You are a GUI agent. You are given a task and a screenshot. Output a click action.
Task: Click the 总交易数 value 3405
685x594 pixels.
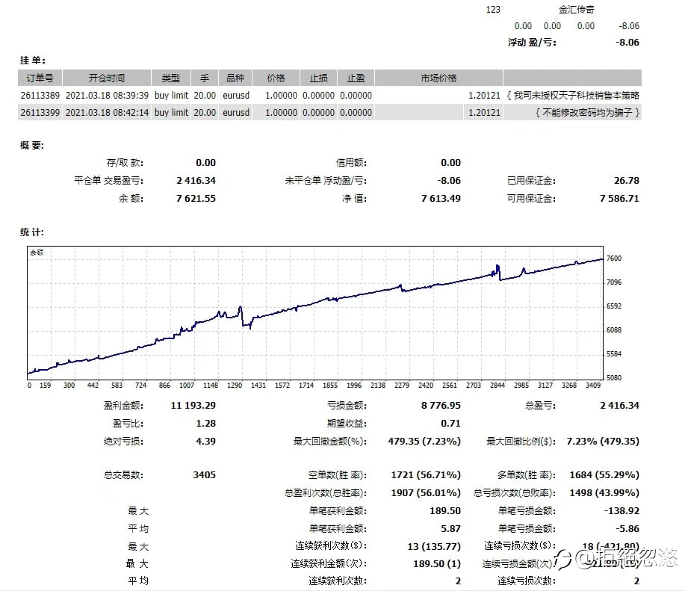204,474
